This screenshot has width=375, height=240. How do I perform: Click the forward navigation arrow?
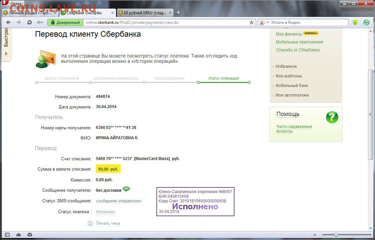(x=19, y=22)
